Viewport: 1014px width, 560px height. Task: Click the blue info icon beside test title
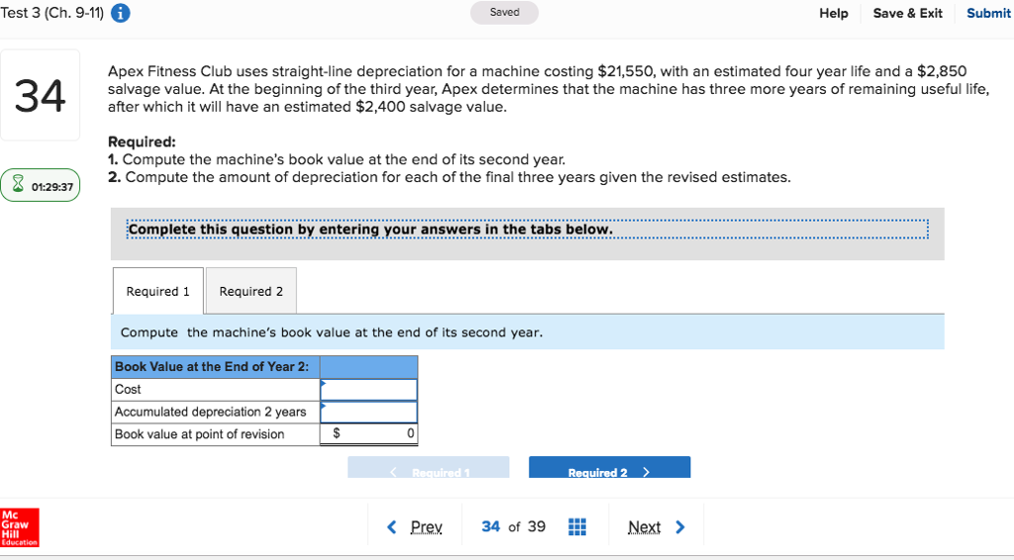tap(121, 13)
